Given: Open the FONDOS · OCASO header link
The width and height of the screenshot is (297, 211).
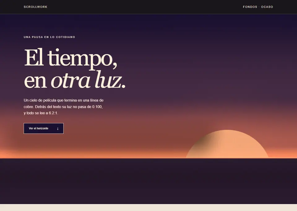Looking at the screenshot, I should pyautogui.click(x=258, y=7).
